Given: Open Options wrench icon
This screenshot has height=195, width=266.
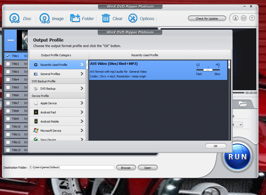Looking at the screenshot, I should coord(133,18).
